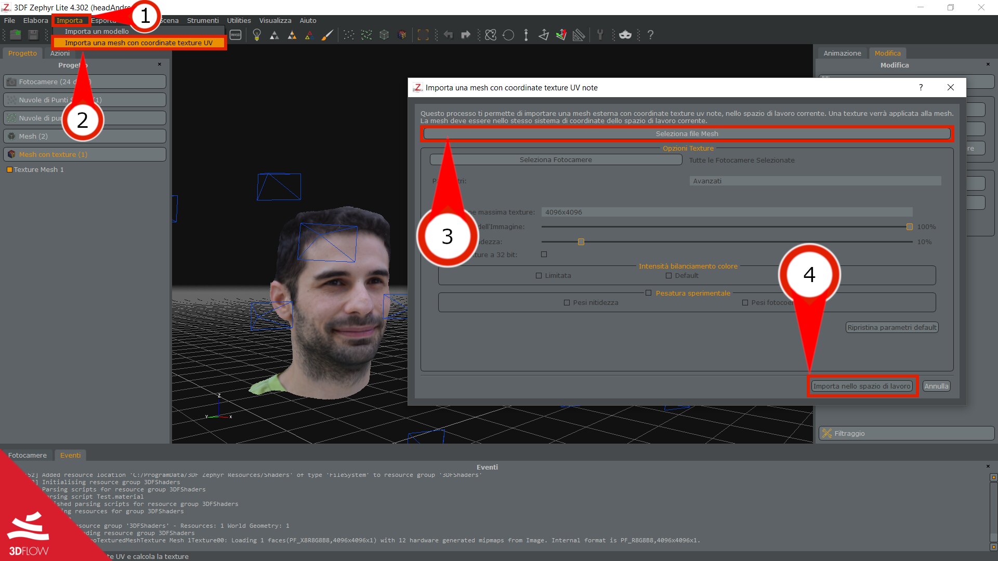This screenshot has width=998, height=561.
Task: Open the File menu
Action: pyautogui.click(x=9, y=20)
